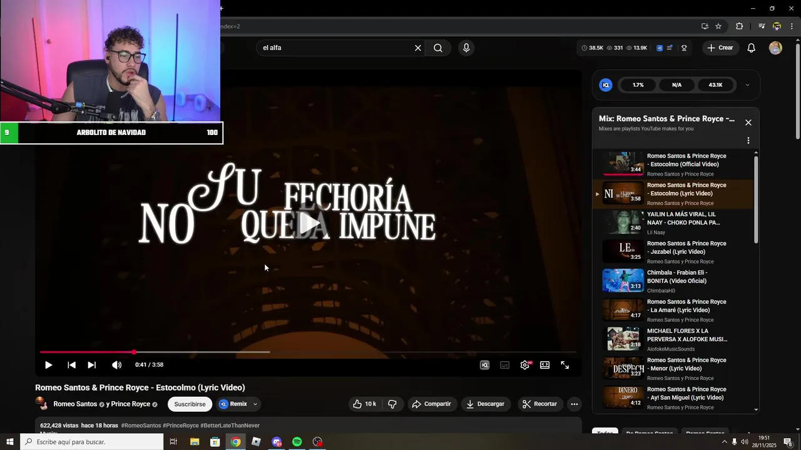This screenshot has height=450, width=801.
Task: Click the Suscribirse button
Action: pyautogui.click(x=190, y=404)
